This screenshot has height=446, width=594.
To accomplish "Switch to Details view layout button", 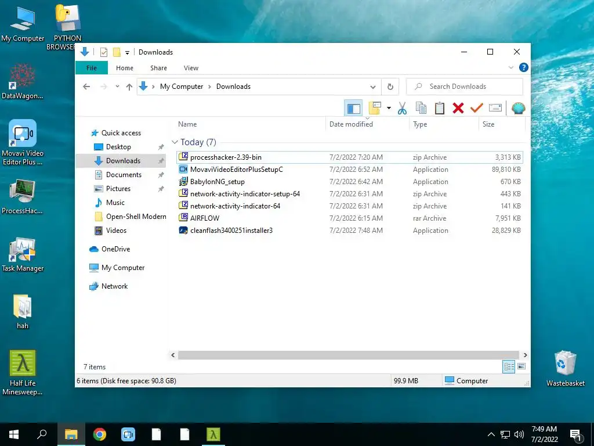I will point(509,366).
